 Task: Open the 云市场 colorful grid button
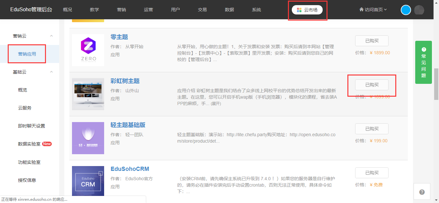(x=307, y=10)
